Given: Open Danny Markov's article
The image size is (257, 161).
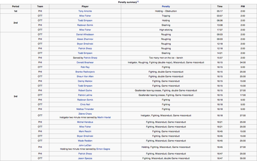Looking at the screenshot, I should pyautogui.click(x=85, y=81).
